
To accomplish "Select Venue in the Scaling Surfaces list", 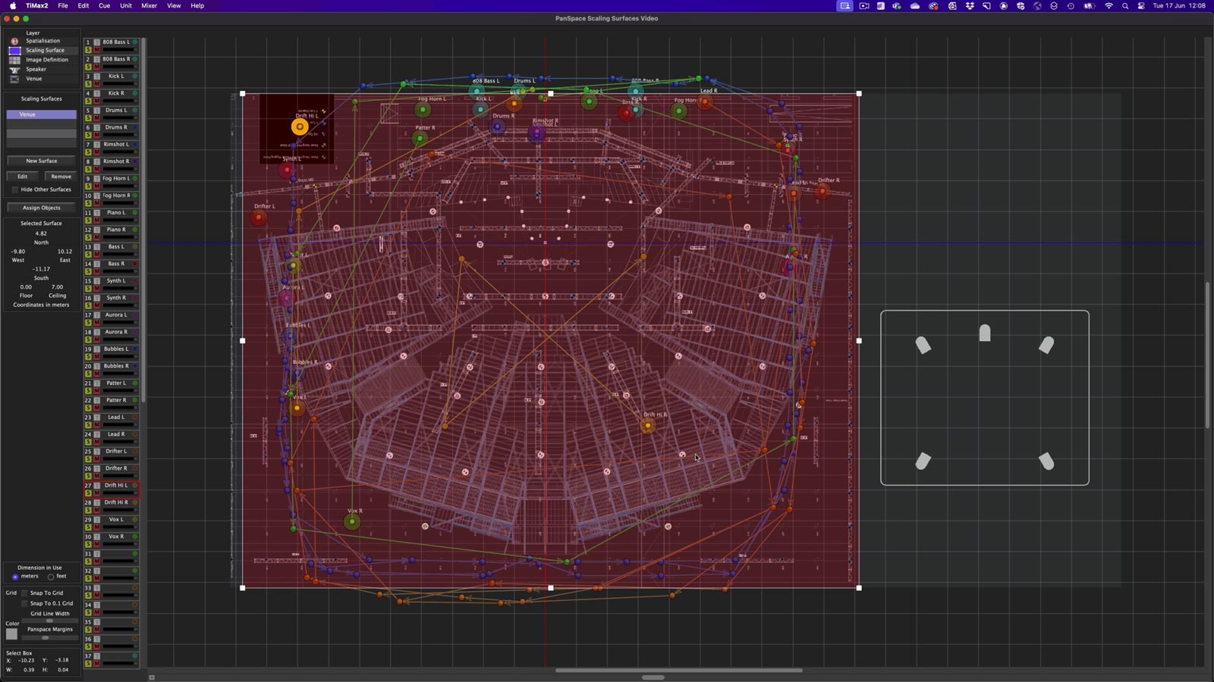I will pyautogui.click(x=41, y=114).
